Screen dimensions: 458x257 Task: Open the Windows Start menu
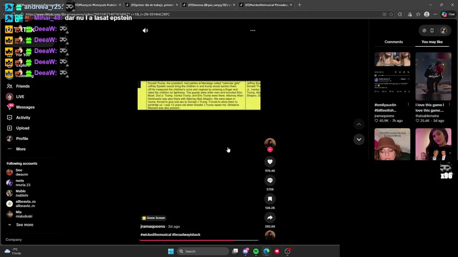click(171, 251)
